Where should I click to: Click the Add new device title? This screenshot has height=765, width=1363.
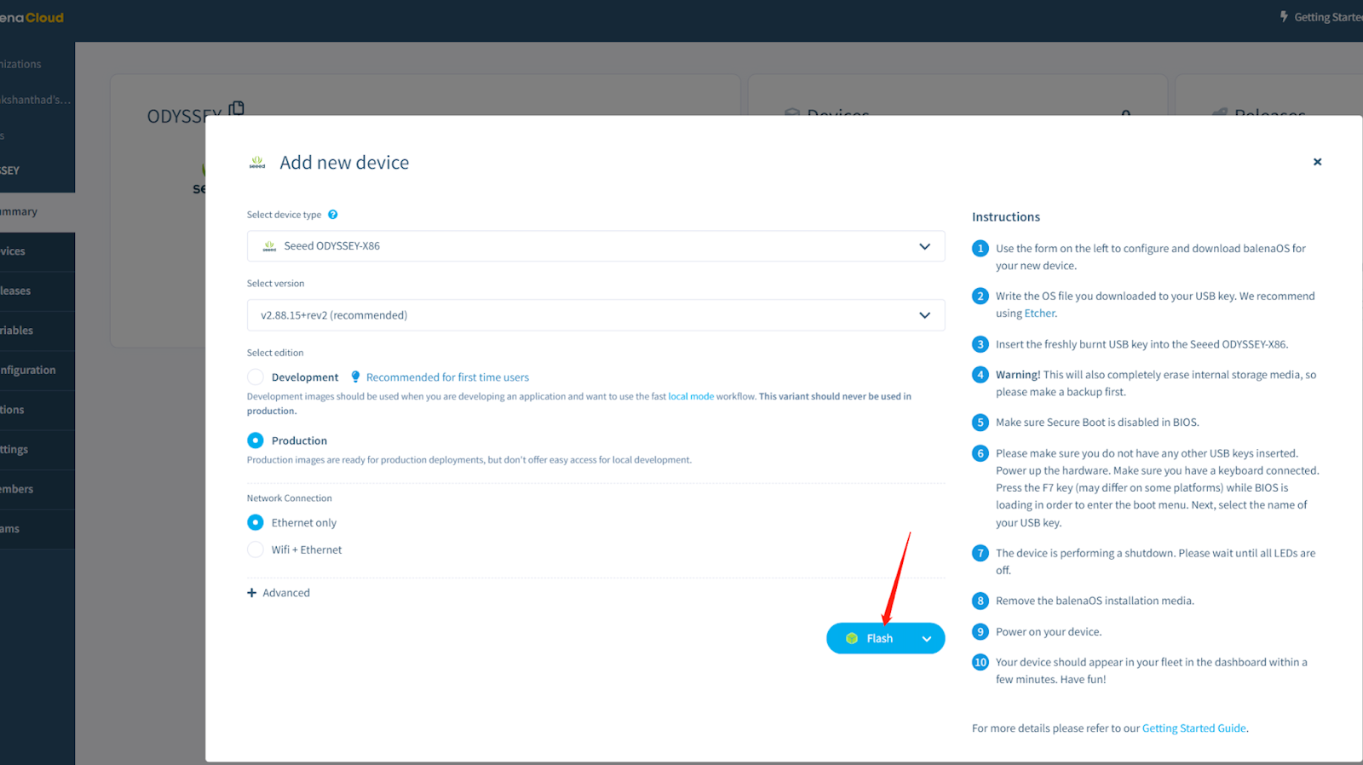click(344, 163)
